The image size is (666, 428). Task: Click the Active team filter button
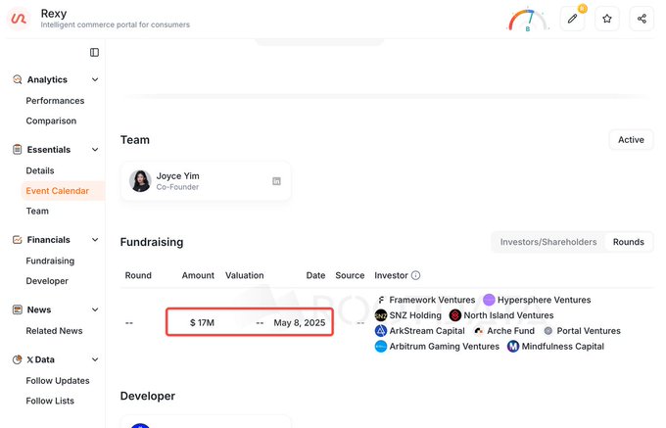[631, 140]
